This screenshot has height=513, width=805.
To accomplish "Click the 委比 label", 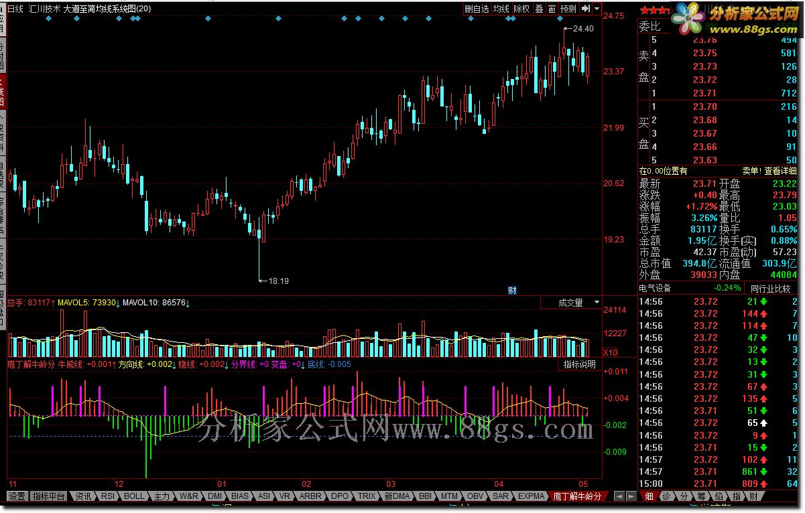I will coord(649,27).
